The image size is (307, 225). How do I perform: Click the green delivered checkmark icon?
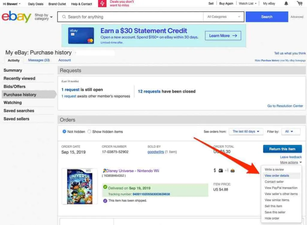(105, 187)
